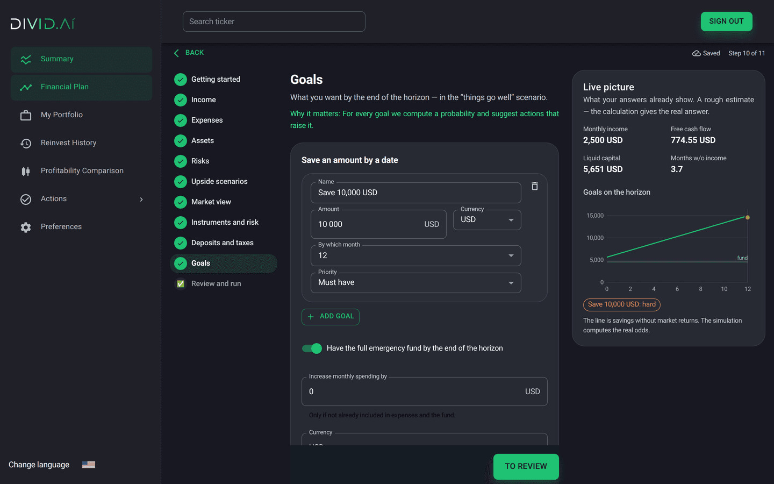Toggle the full emergency fund switch
774x484 pixels.
pyautogui.click(x=312, y=348)
